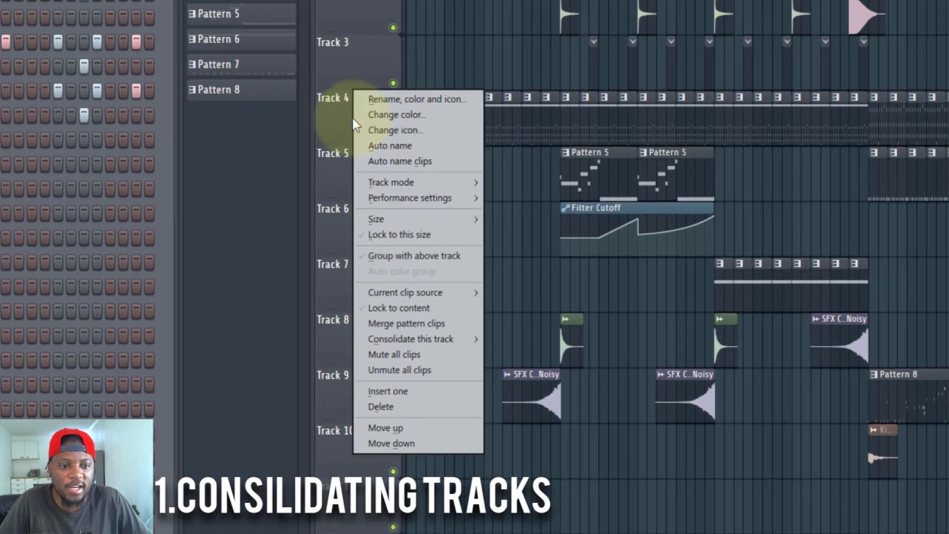Select Auto name clips
The image size is (949, 534).
400,161
